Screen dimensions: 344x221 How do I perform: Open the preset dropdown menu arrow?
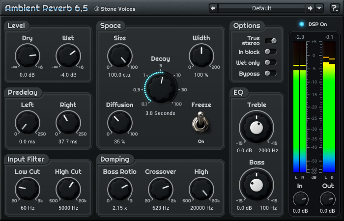coord(319,8)
